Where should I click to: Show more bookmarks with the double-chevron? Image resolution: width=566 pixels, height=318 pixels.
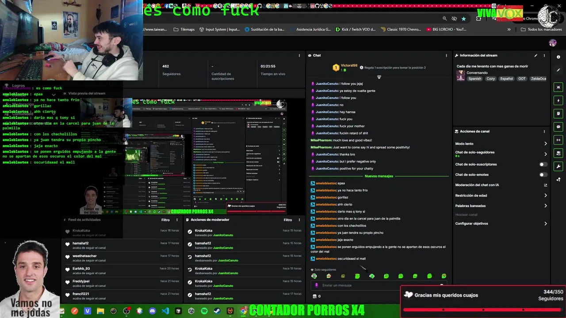coord(509,30)
